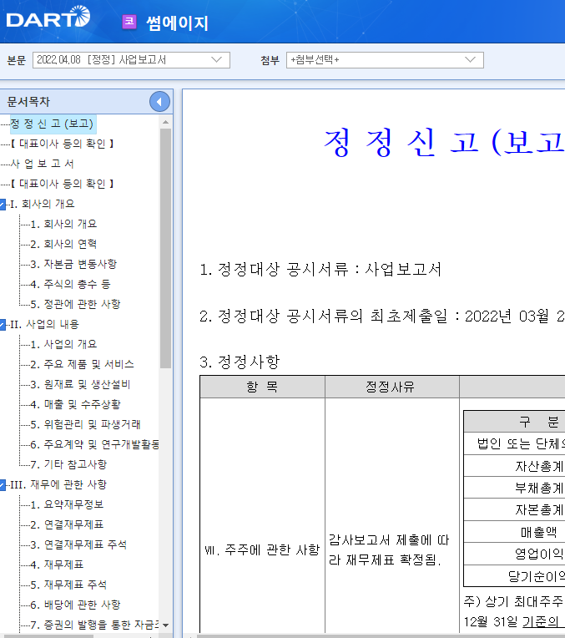The image size is (565, 638).
Task: Click the purple 코 KOSDAQ market badge
Action: [129, 22]
